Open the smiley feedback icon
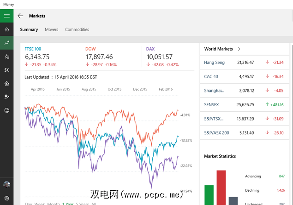Screen dimensions: 293x205 click(x=6, y=110)
